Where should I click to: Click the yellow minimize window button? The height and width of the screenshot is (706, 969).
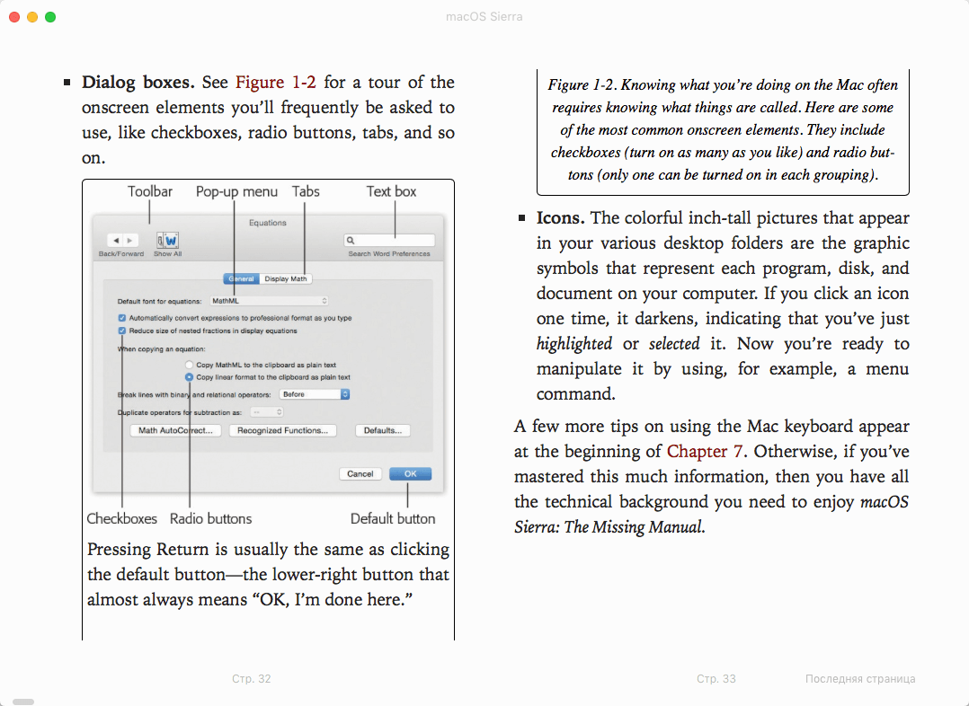coord(32,17)
